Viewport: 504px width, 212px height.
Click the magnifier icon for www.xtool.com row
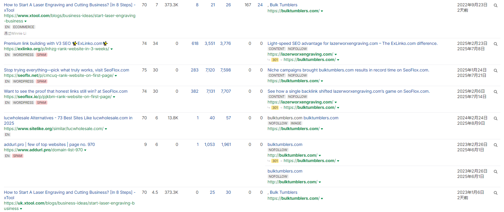(x=496, y=5)
